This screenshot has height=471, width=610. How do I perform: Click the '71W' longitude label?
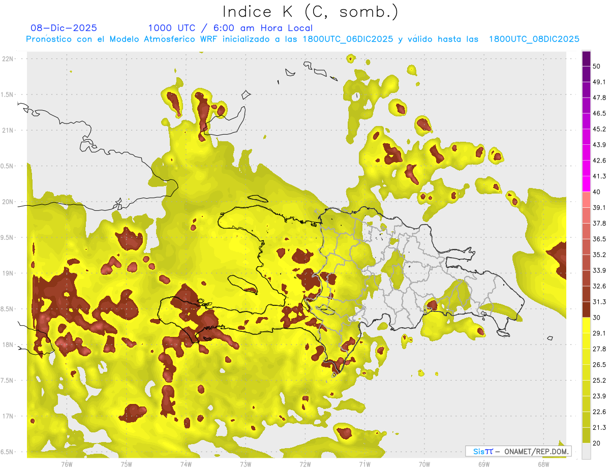[364, 464]
